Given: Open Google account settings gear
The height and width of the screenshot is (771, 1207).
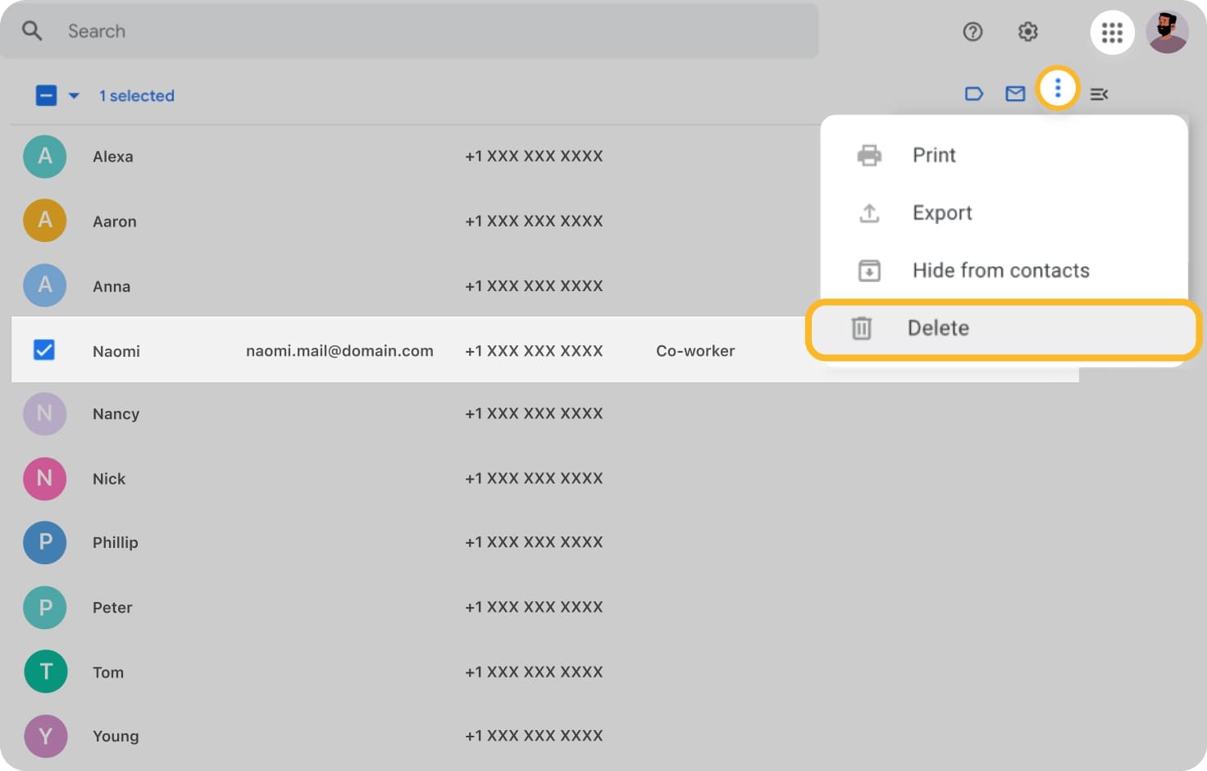Looking at the screenshot, I should point(1027,32).
